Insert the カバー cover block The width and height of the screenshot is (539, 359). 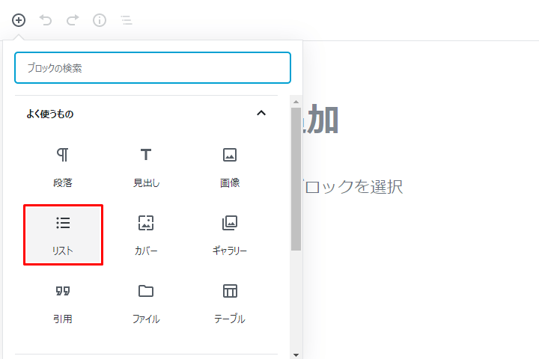coord(146,235)
